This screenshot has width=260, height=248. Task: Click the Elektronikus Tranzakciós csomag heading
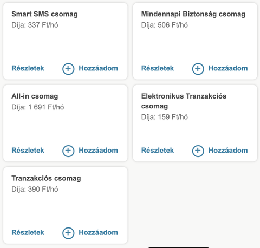[184, 101]
